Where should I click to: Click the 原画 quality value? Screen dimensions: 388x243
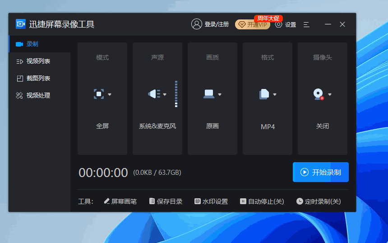[212, 126]
